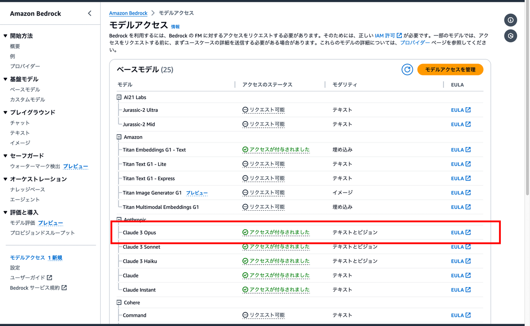Collapse the Amazon provider group
530x326 pixels.
119,137
